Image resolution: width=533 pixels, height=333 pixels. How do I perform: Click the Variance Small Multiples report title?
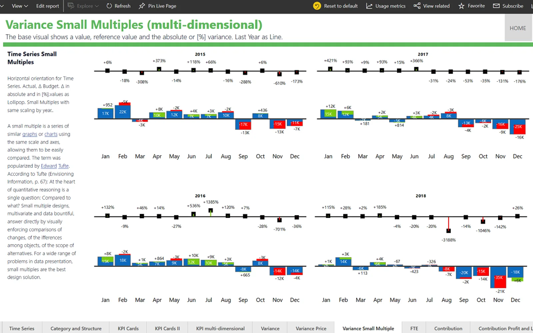point(134,25)
